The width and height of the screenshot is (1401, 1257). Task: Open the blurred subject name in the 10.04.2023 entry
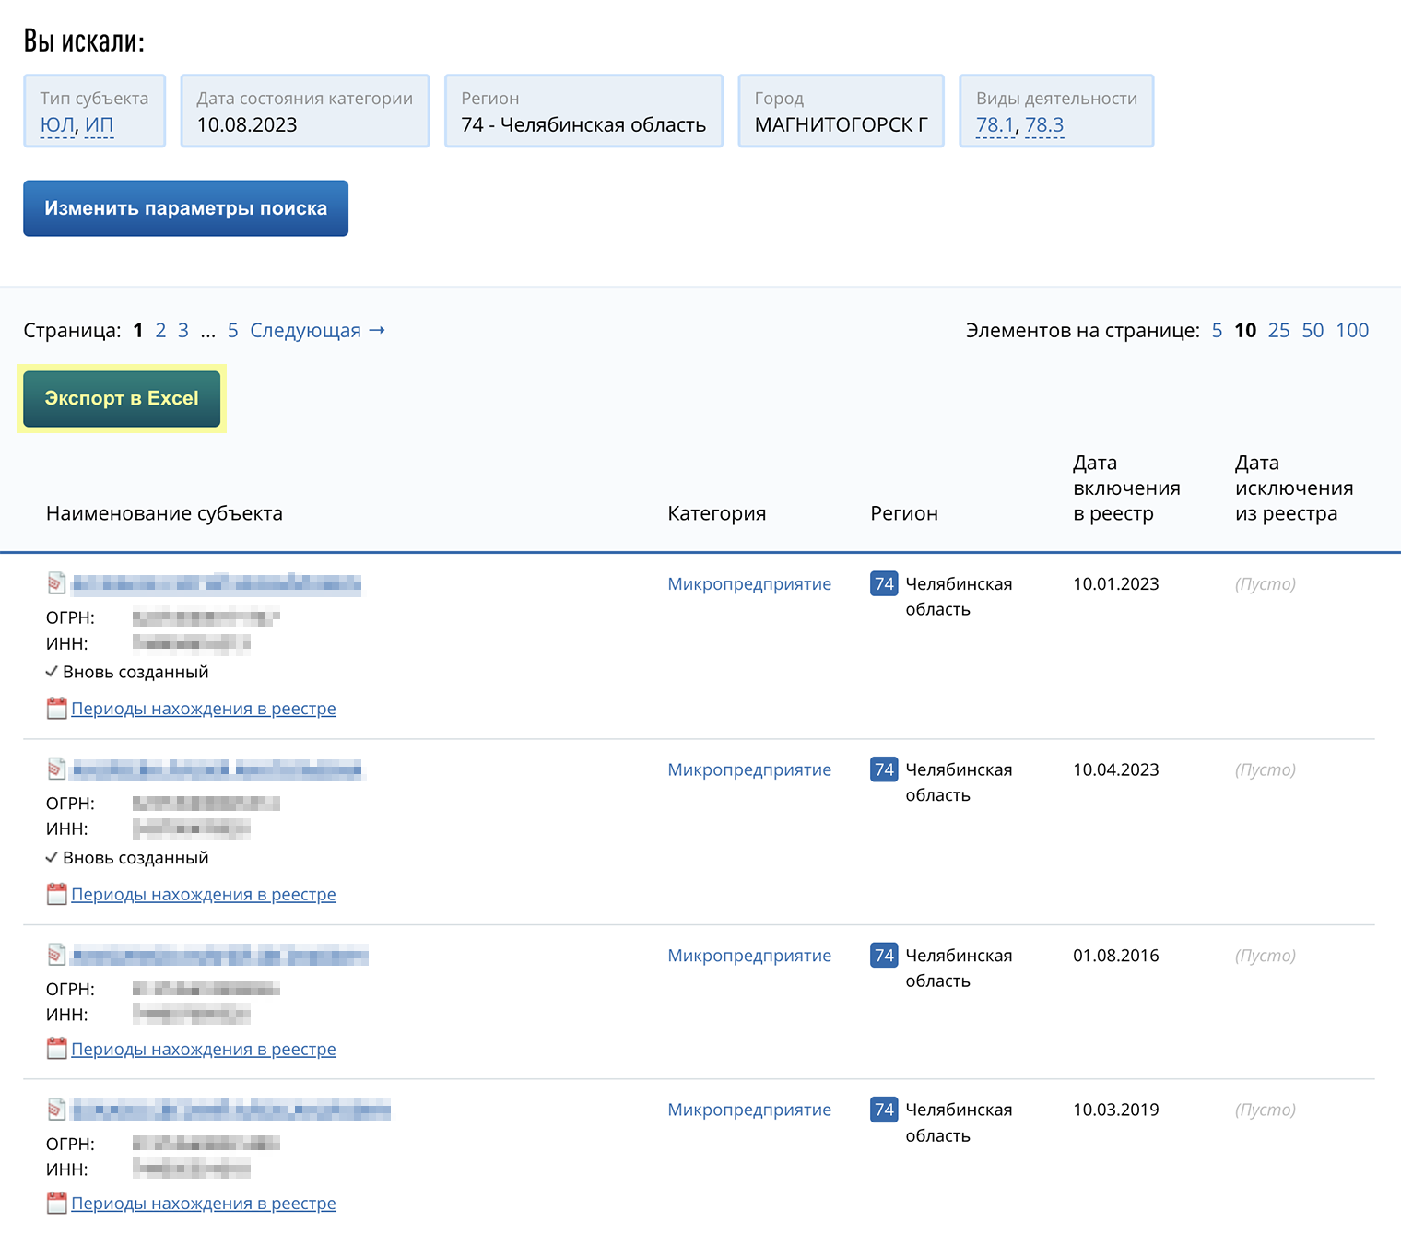218,769
